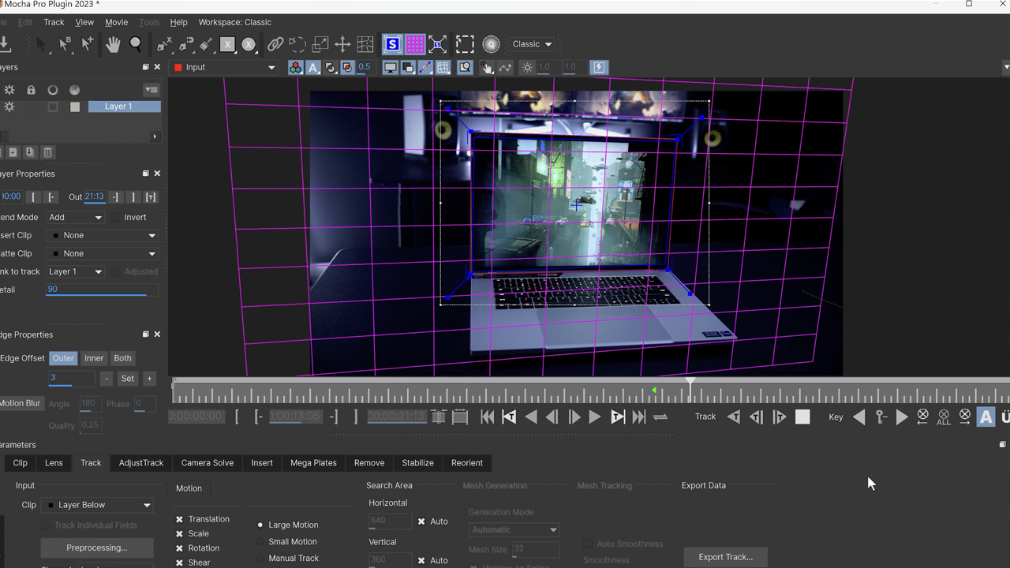Select the Rotate tool
Image resolution: width=1010 pixels, height=568 pixels.
click(297, 44)
